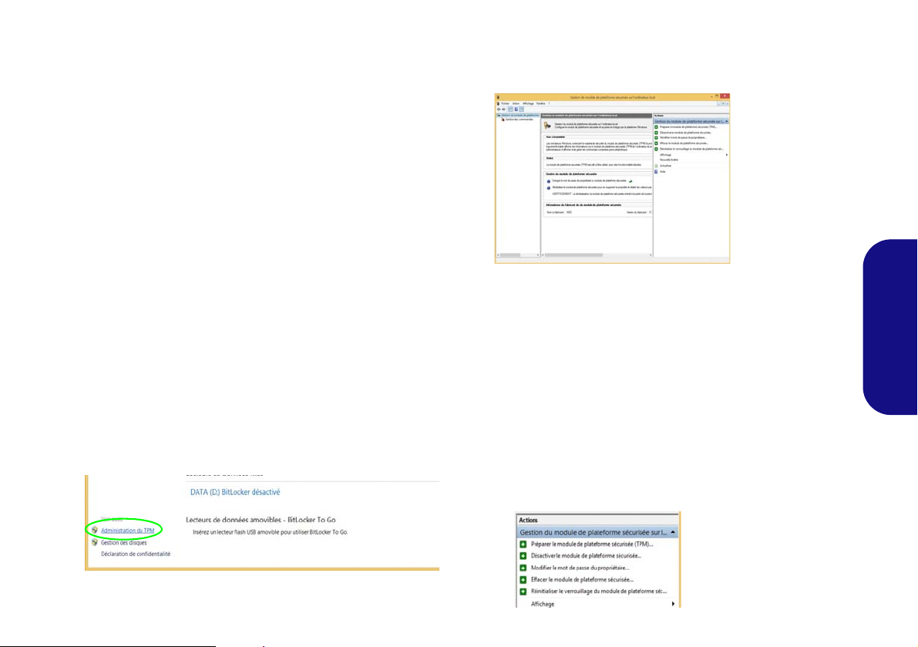Open the Déclaration de confidentialité link

135,554
